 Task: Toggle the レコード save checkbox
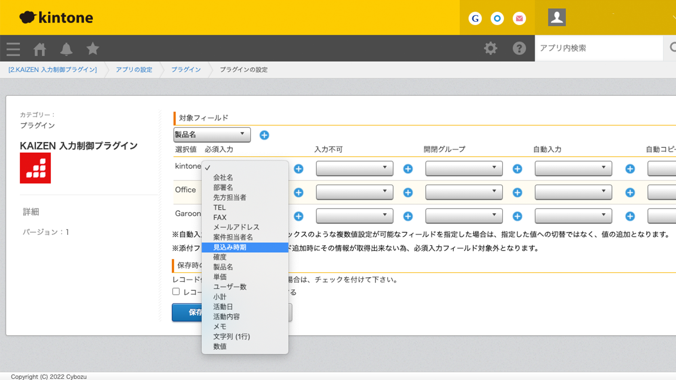pos(176,291)
